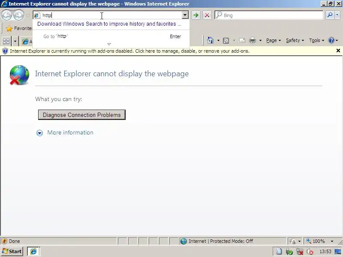Restore down the browser window
The width and height of the screenshot is (343, 257).
pos(331,4)
